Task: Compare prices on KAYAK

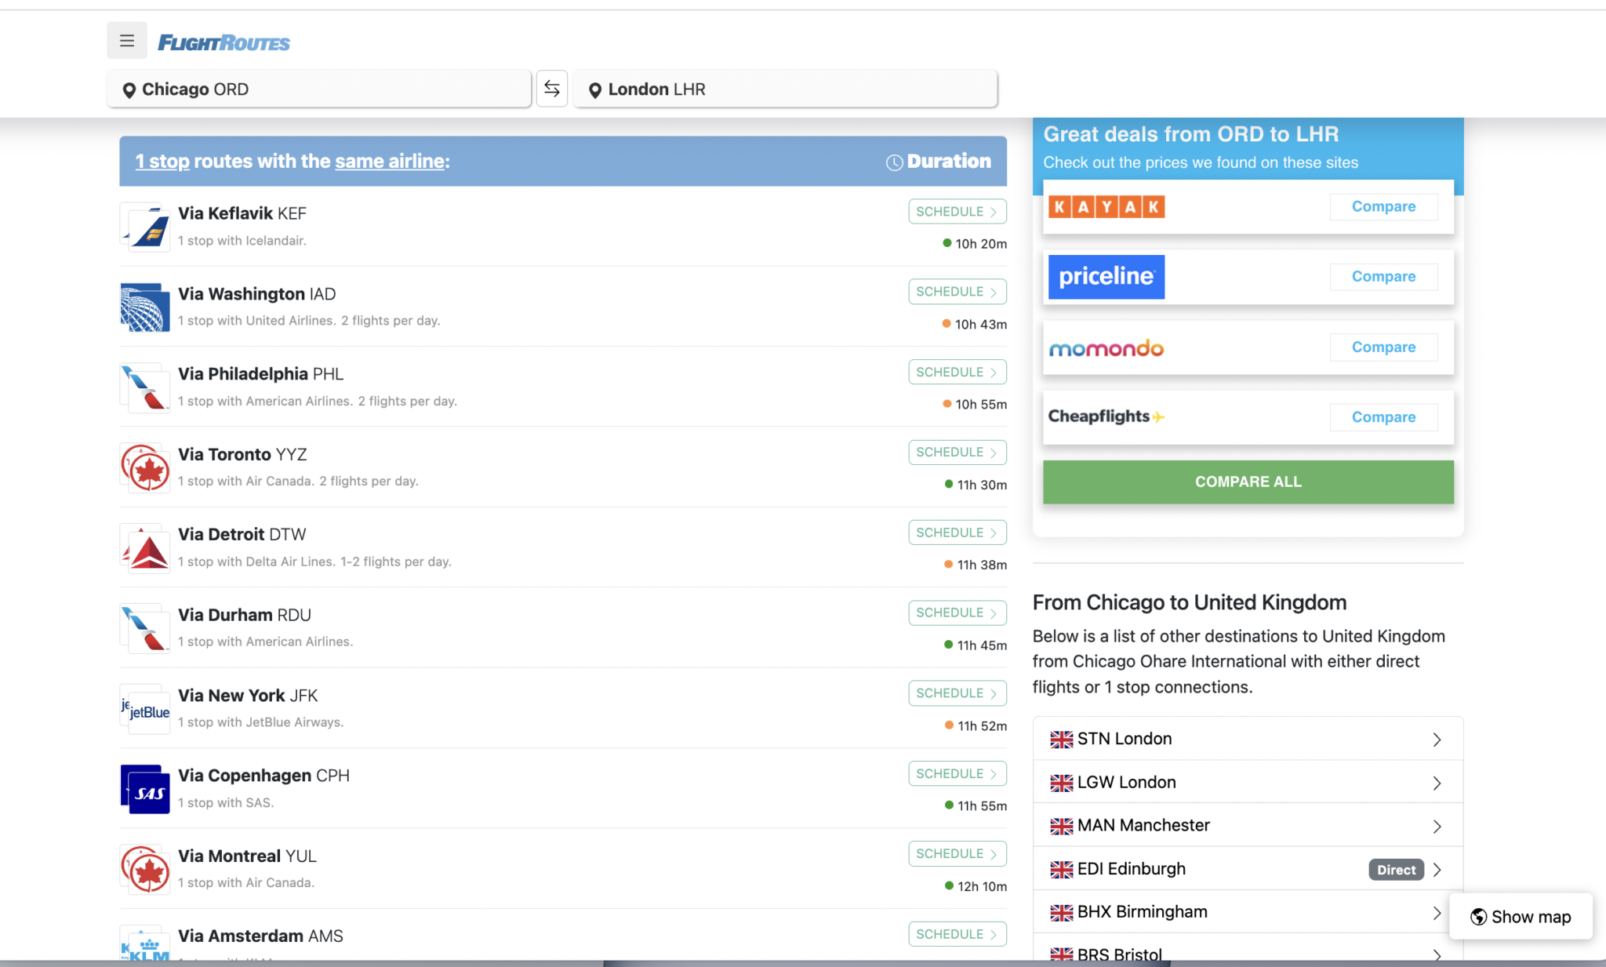Action: 1383,206
